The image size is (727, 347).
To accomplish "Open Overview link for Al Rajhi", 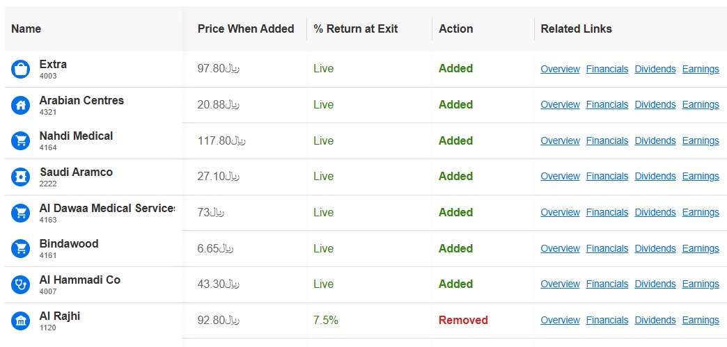I will point(560,320).
